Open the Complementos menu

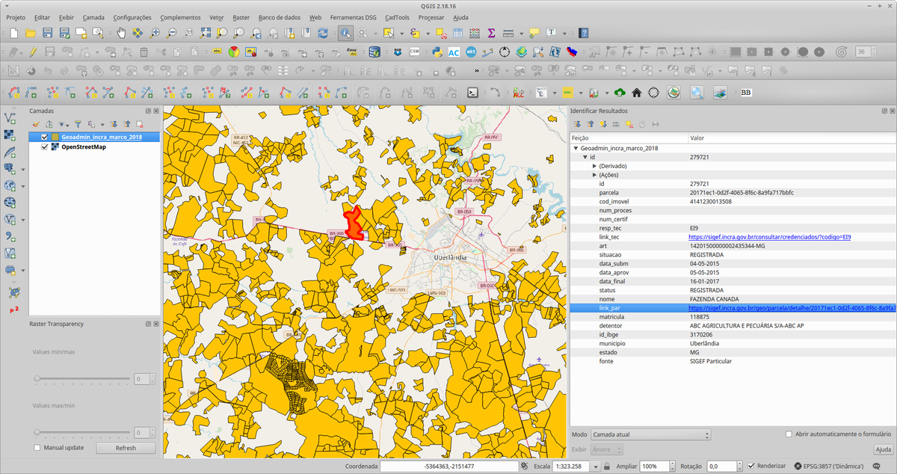pyautogui.click(x=180, y=17)
